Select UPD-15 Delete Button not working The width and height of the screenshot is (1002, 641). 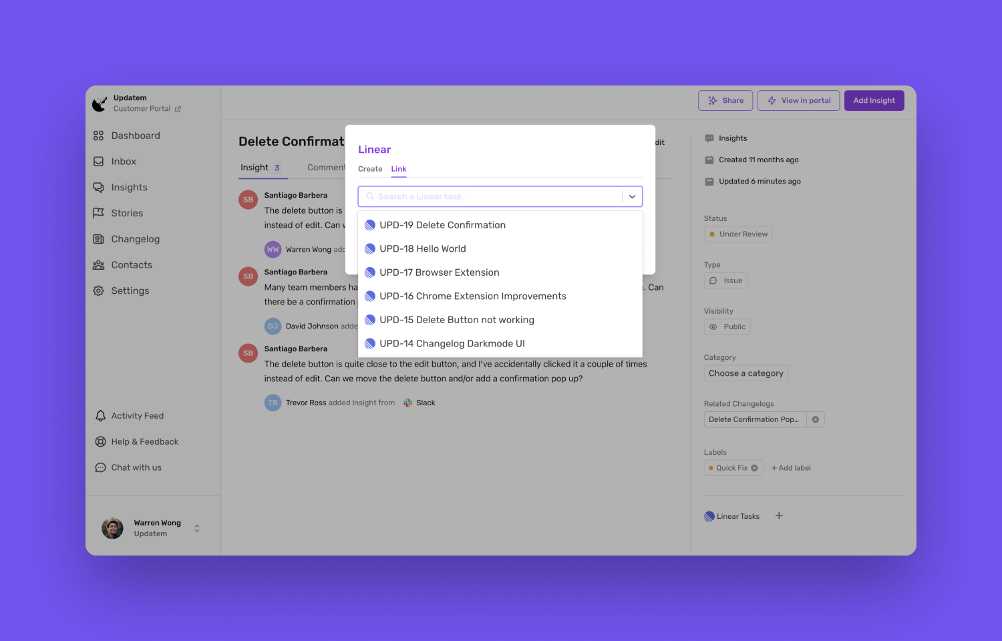500,320
